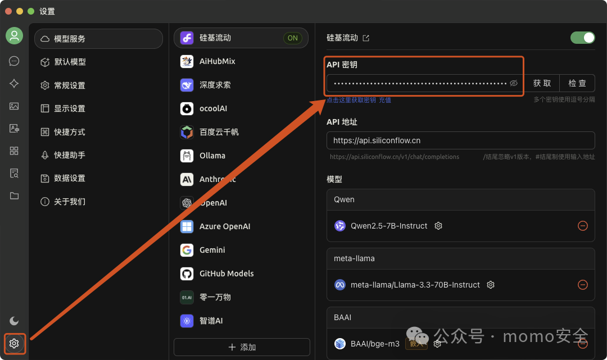Click 点击这里获取密钥 link

351,100
